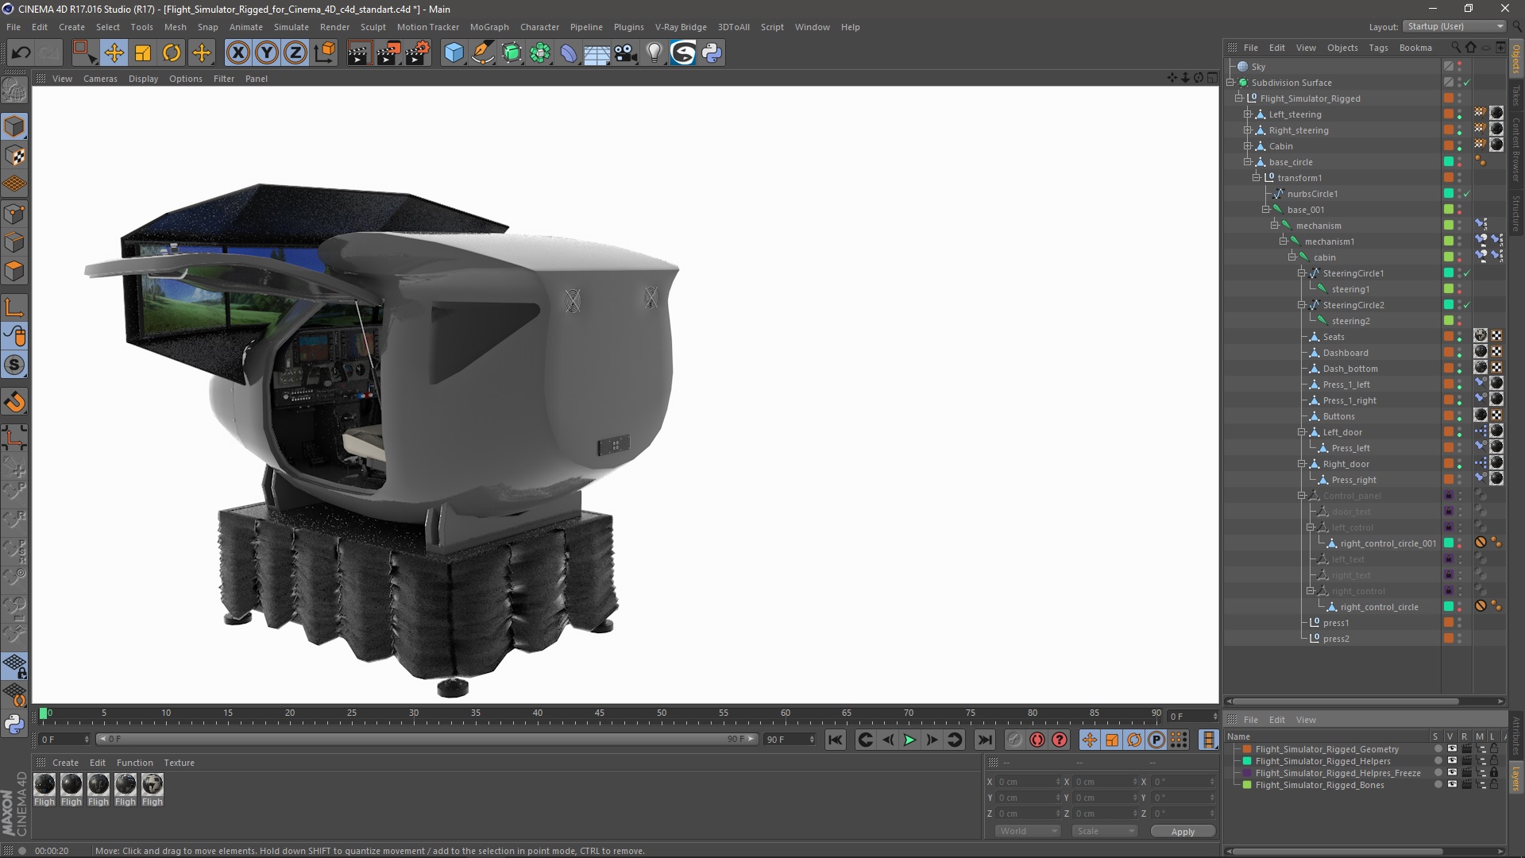1525x858 pixels.
Task: Add a floor environment object
Action: [x=597, y=53]
